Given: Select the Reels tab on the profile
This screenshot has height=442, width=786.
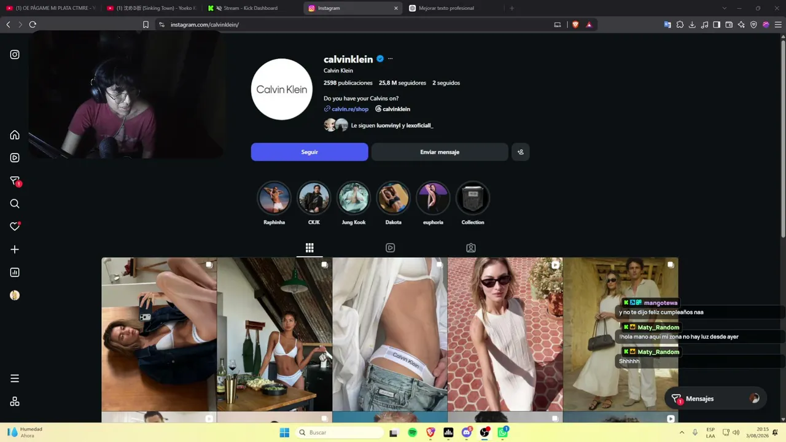Looking at the screenshot, I should 390,248.
